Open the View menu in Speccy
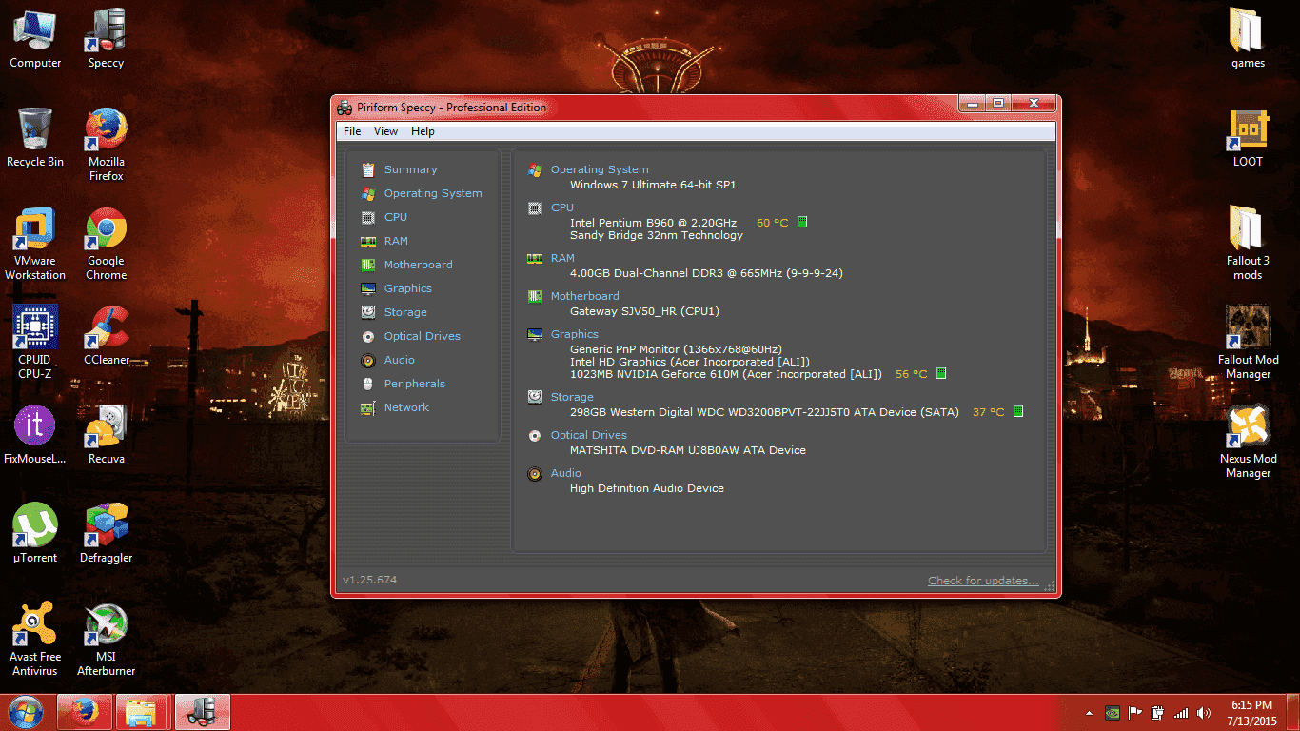 tap(385, 131)
